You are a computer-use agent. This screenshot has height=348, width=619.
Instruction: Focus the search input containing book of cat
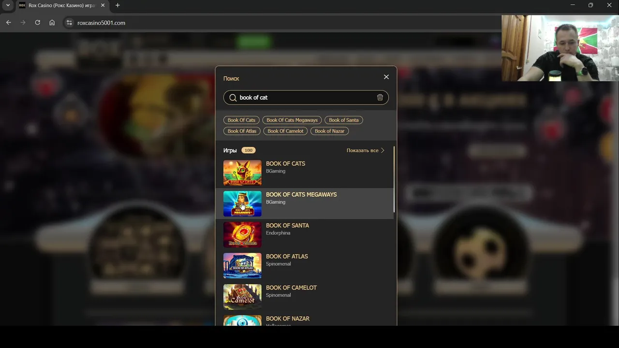(x=306, y=98)
